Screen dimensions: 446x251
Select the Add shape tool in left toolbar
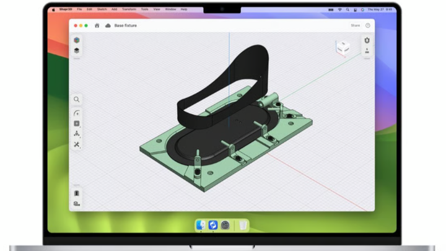tap(77, 123)
